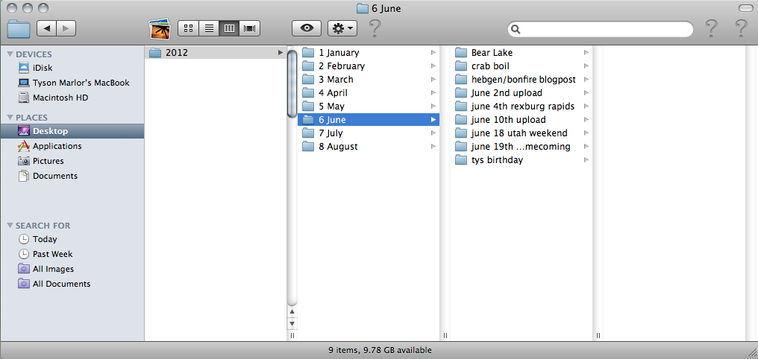Switch to Cover Flow view mode
This screenshot has width=758, height=359.
249,28
